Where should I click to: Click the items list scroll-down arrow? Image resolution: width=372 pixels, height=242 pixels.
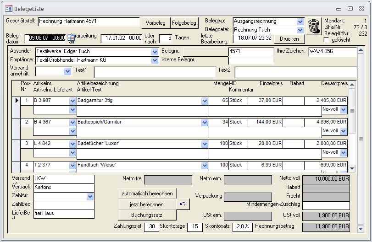[x=352, y=168]
